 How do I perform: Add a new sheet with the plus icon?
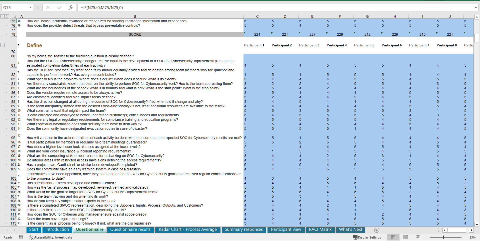(377, 230)
